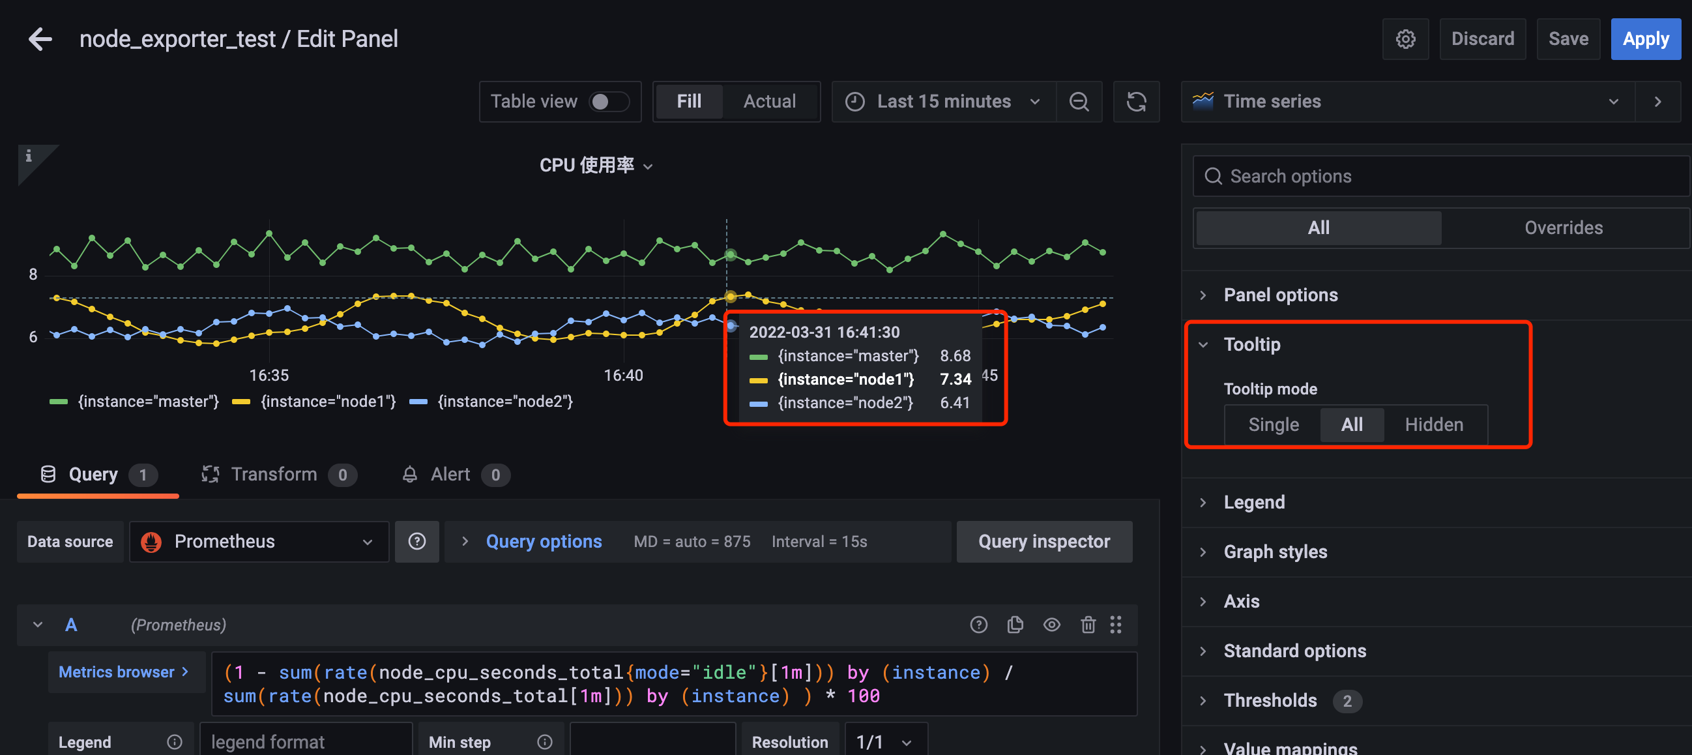Screen dimensions: 1692x755
Task: Duplicate query A with copy icon
Action: (x=1015, y=624)
